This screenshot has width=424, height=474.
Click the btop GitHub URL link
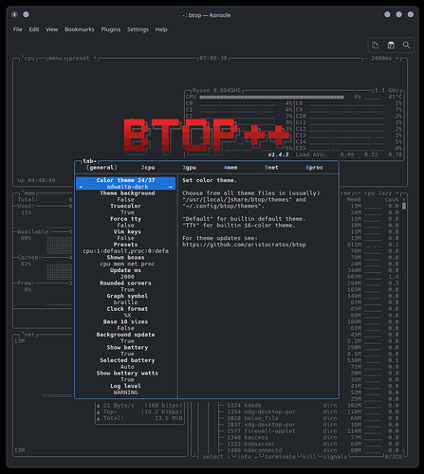pos(244,245)
